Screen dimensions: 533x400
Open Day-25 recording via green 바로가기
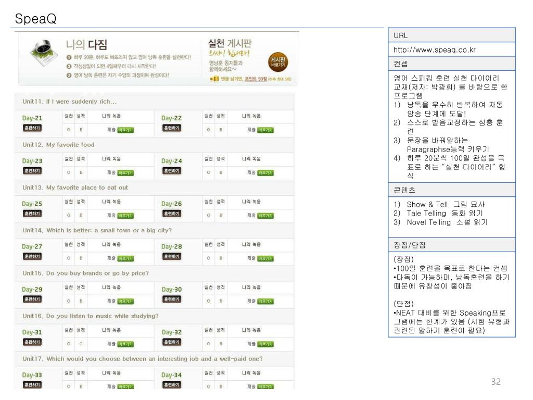tap(125, 216)
